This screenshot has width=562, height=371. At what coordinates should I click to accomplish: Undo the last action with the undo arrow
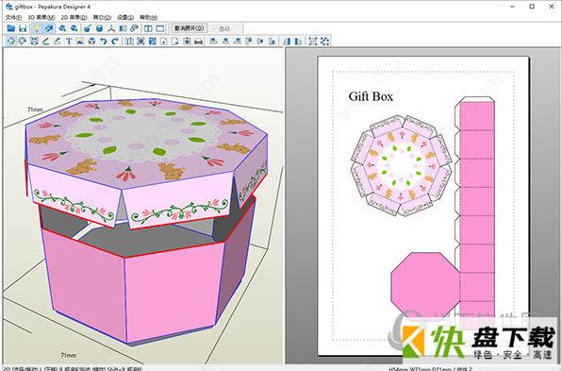coord(103,41)
